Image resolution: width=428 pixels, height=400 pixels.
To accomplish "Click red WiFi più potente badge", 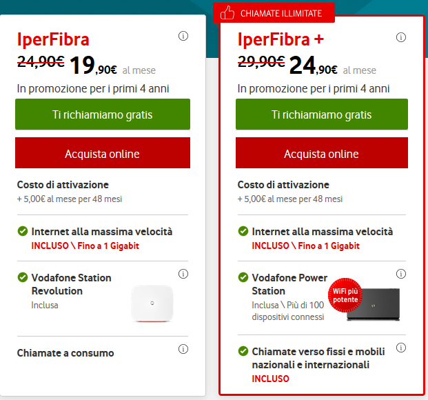I will coord(345,296).
